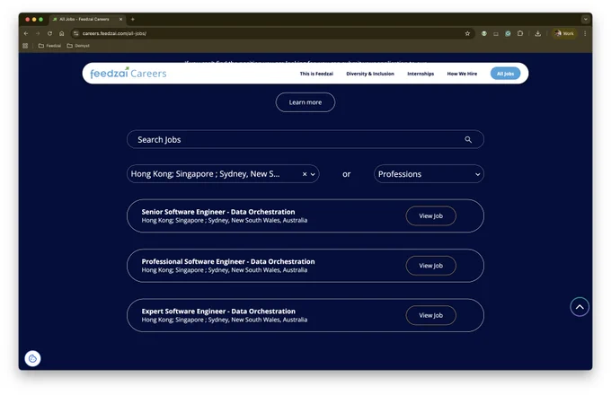Open the Feedzai bookmarks folder
The image size is (611, 395).
click(x=49, y=46)
